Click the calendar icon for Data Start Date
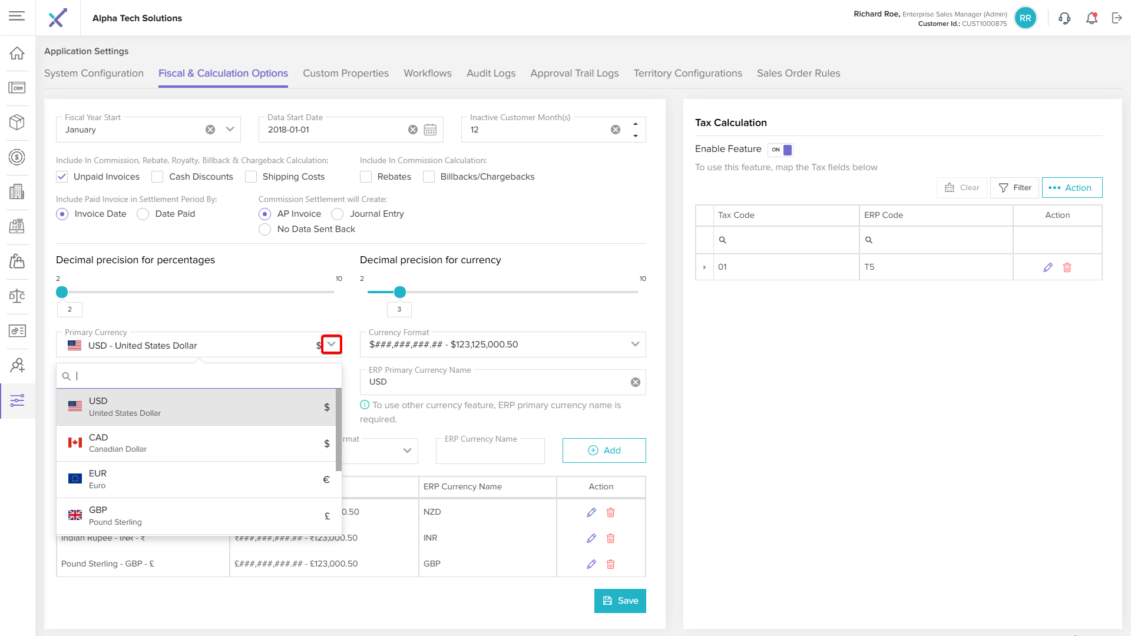 [x=430, y=130]
